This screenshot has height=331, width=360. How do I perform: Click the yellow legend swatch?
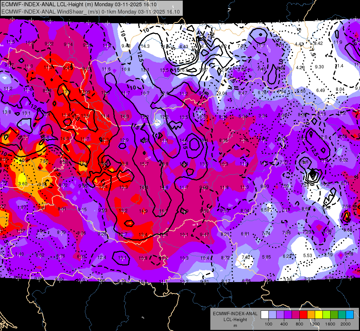(319, 315)
